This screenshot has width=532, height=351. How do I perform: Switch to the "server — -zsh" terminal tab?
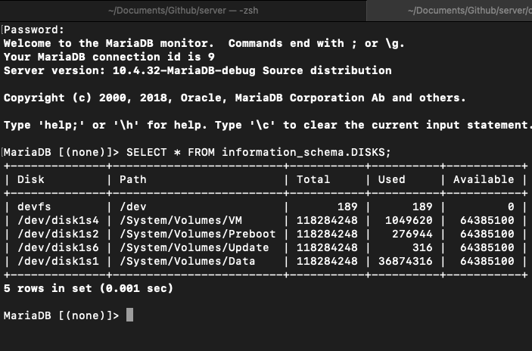point(182,11)
